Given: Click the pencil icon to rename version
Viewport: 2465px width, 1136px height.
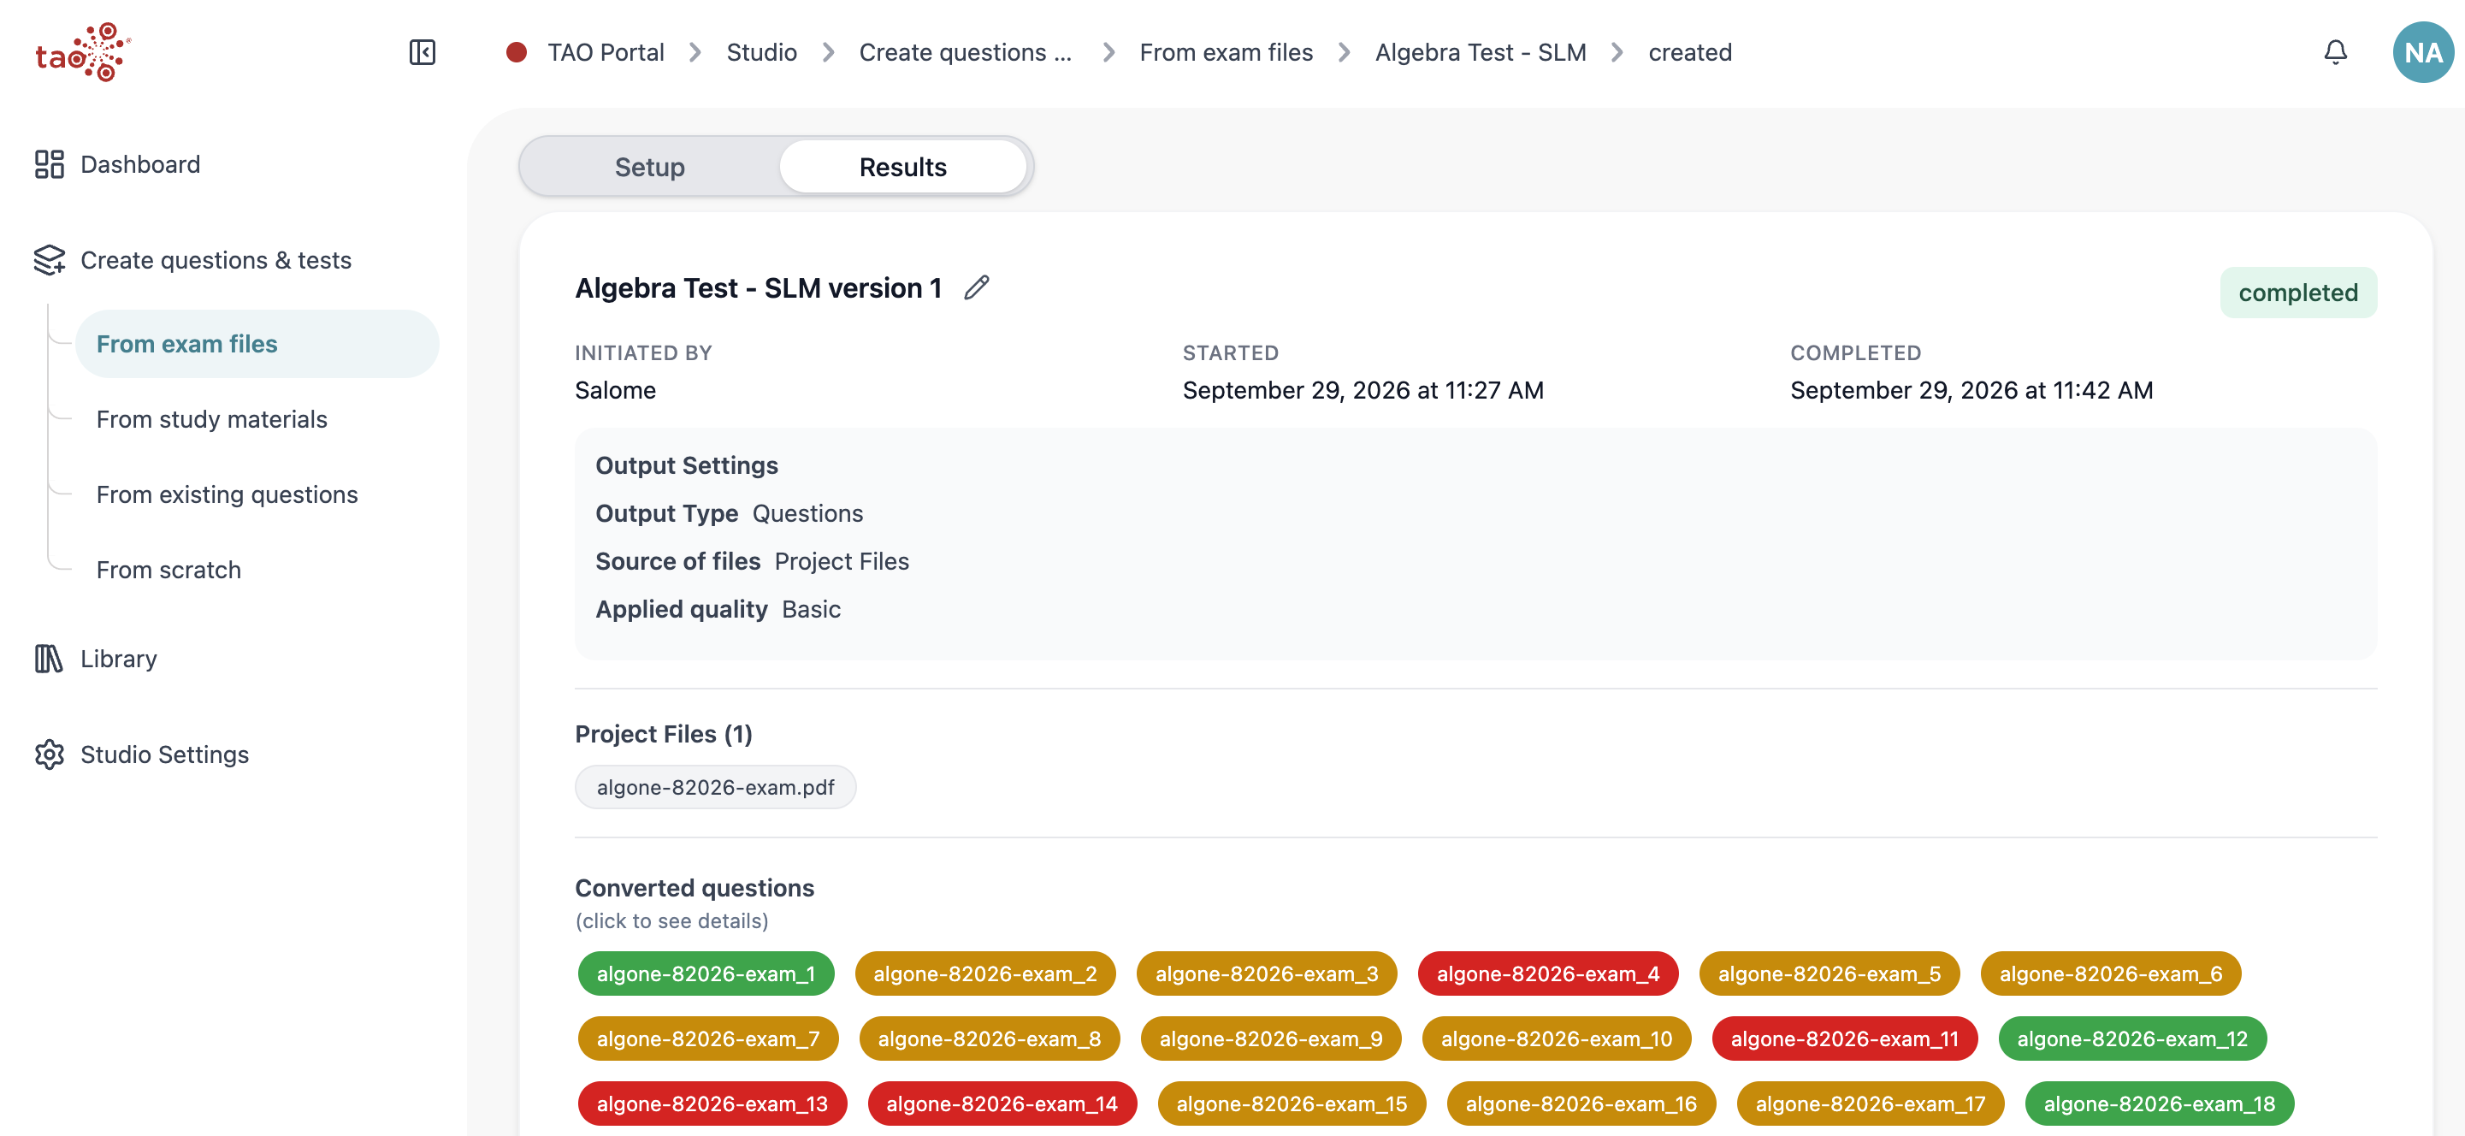Looking at the screenshot, I should click(976, 288).
